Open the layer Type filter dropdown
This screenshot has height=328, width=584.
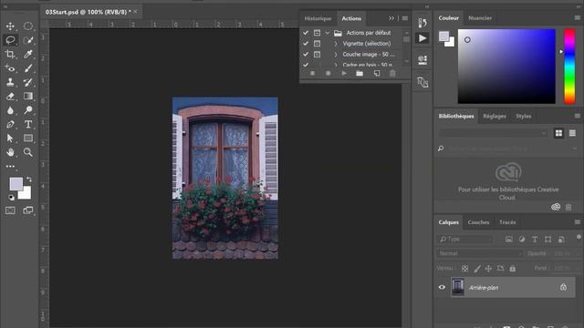465,239
